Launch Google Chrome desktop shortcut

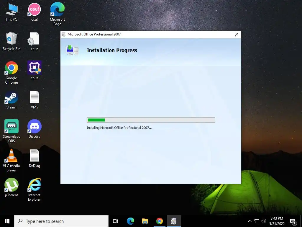click(x=12, y=73)
